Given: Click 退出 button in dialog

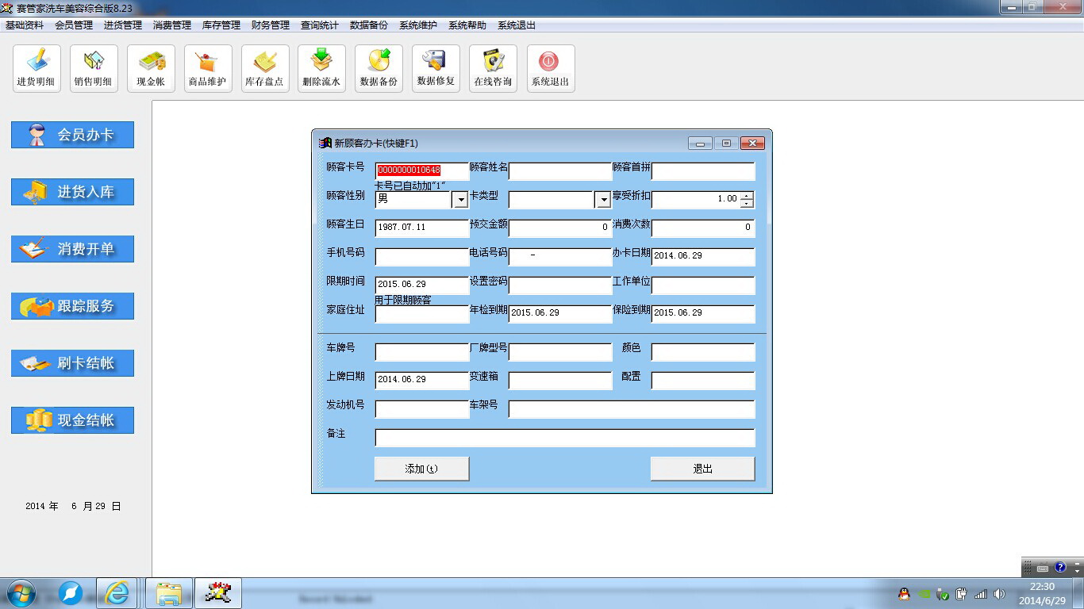Looking at the screenshot, I should 702,469.
